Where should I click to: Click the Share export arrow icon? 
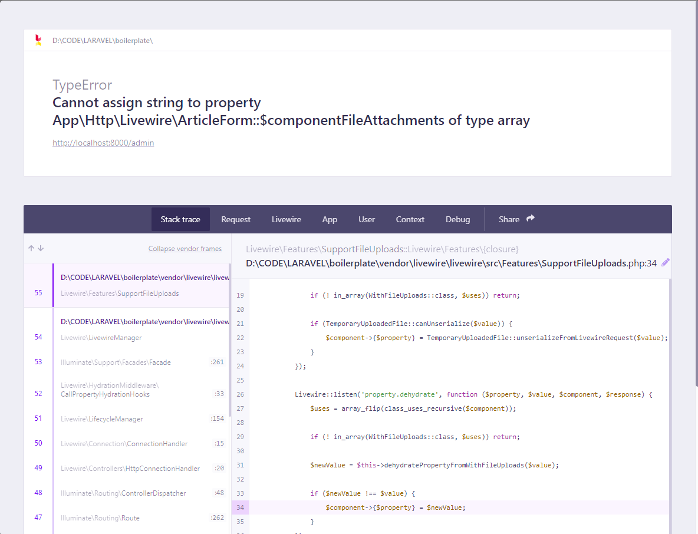click(529, 218)
